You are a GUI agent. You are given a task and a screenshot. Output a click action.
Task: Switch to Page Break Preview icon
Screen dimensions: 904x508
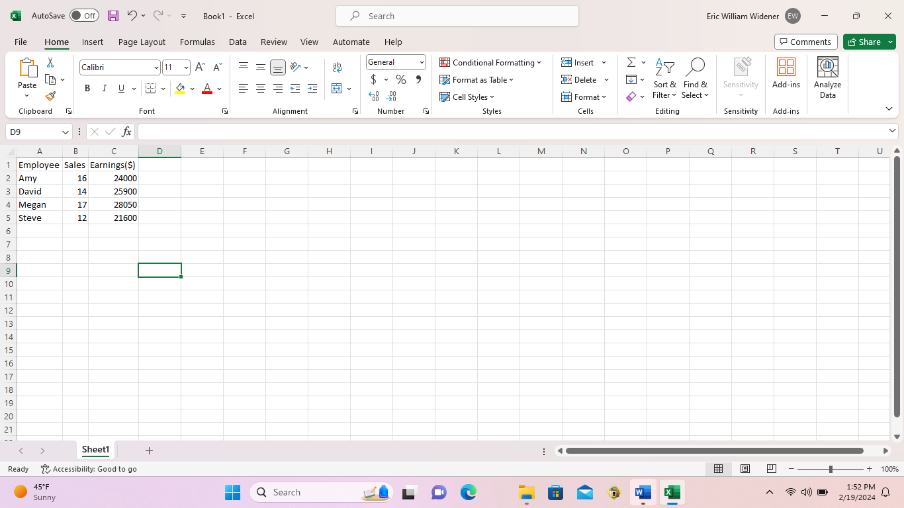coord(771,468)
